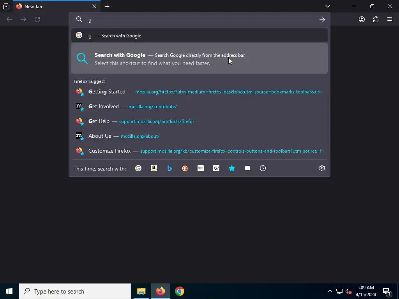
Task: Open the Customize Firefox suggestion
Action: pyautogui.click(x=199, y=151)
